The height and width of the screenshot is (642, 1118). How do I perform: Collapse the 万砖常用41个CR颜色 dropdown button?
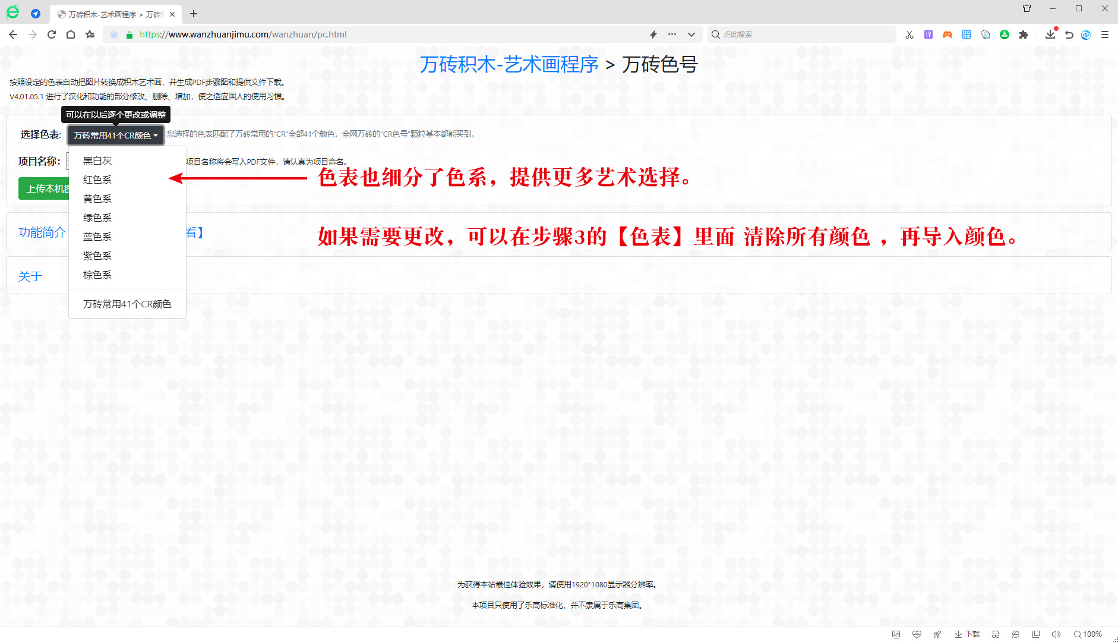point(115,136)
